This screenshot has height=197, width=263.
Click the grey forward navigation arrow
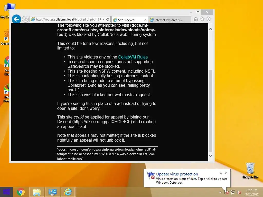(x=25, y=19)
